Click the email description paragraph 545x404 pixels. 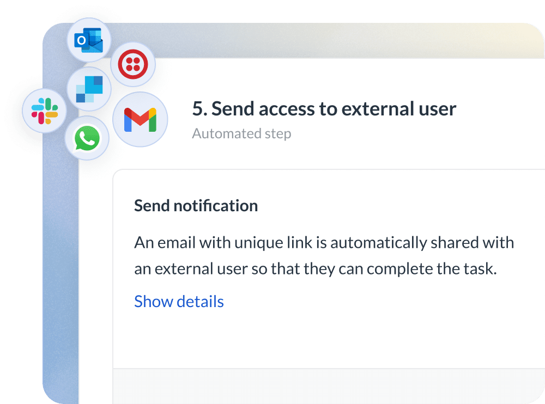tap(324, 255)
